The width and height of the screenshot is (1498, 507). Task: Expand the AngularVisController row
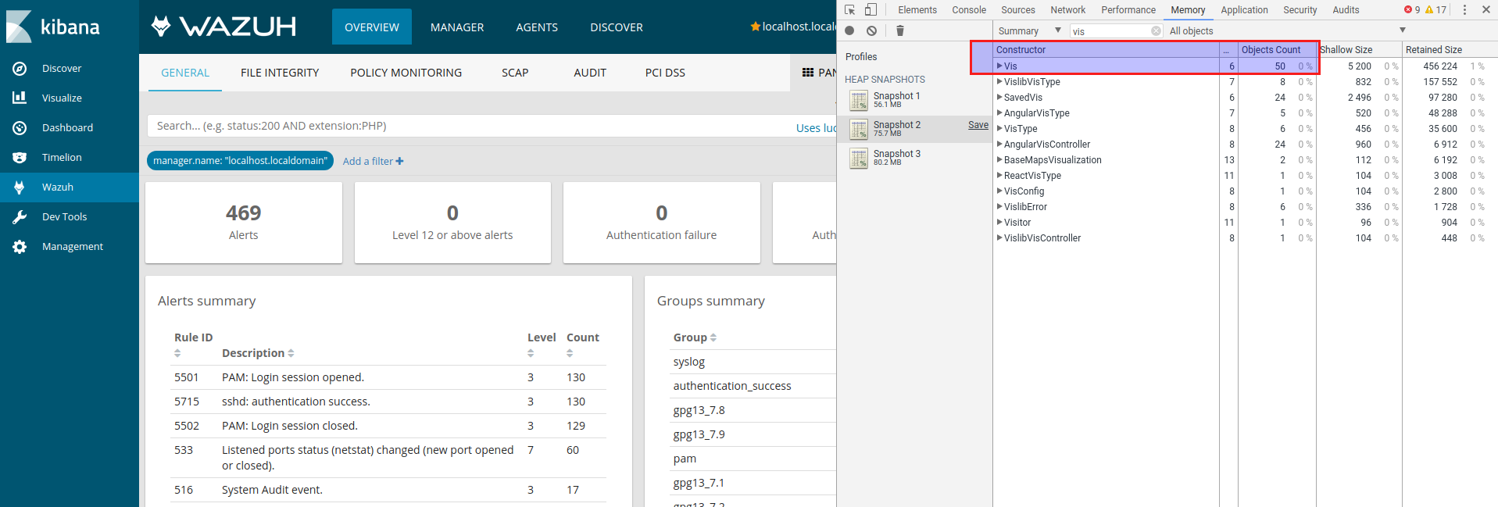(999, 144)
